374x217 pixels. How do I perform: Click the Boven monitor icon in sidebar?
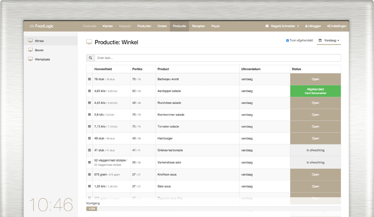point(31,50)
